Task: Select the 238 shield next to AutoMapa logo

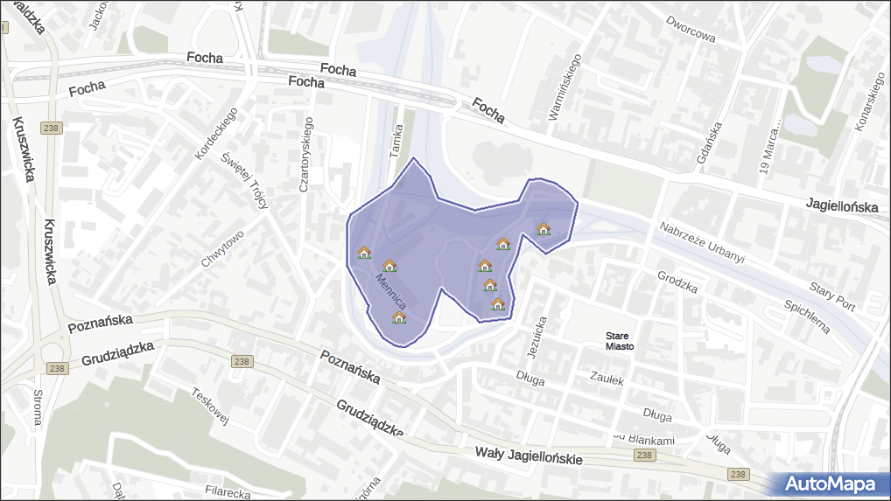Action: (739, 474)
